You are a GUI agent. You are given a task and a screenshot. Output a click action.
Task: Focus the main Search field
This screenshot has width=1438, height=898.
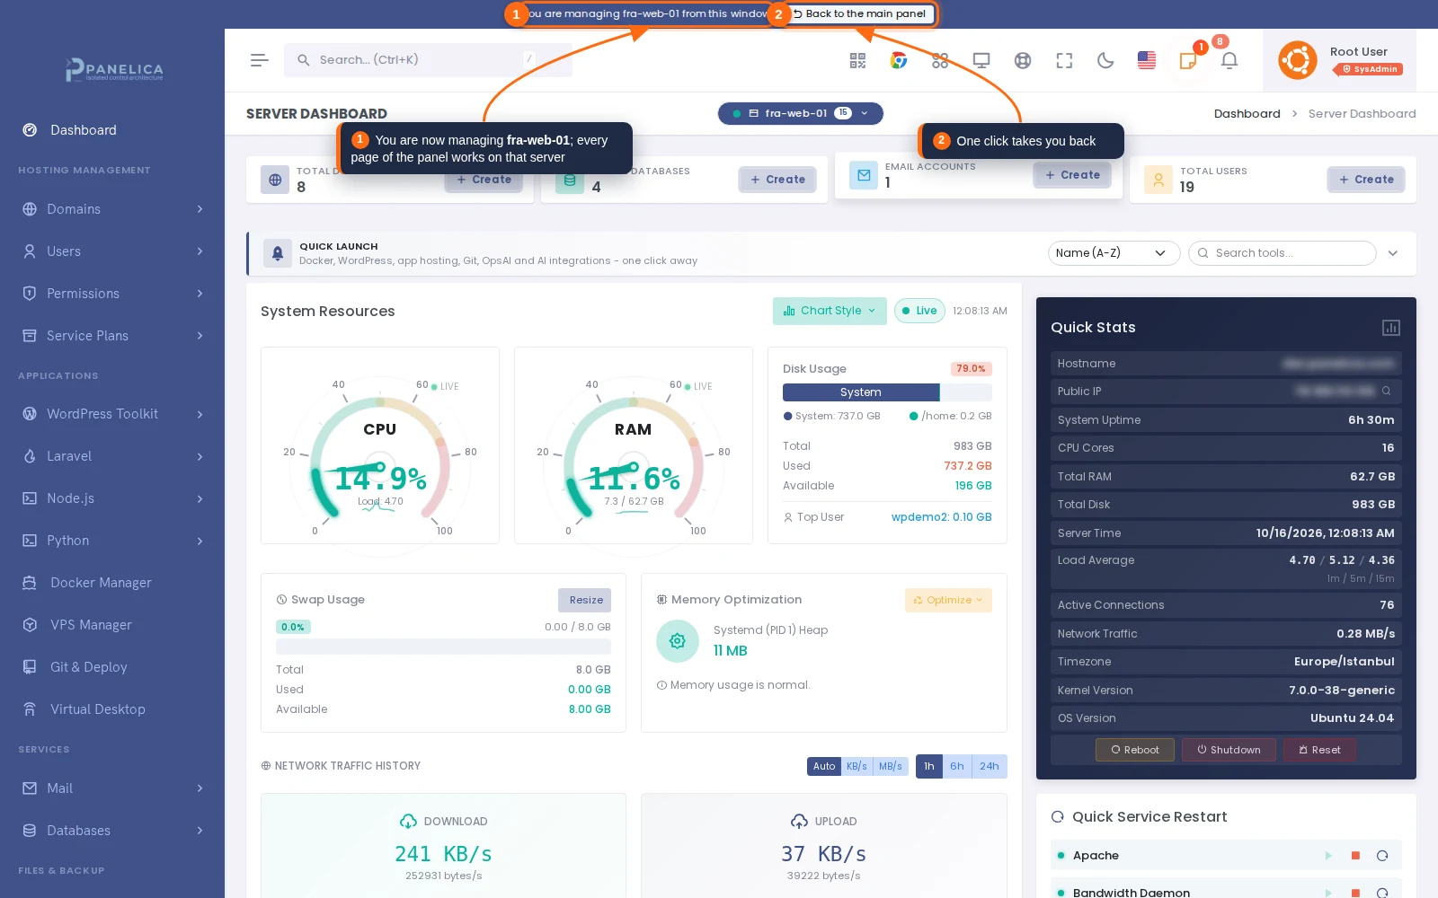tap(428, 60)
